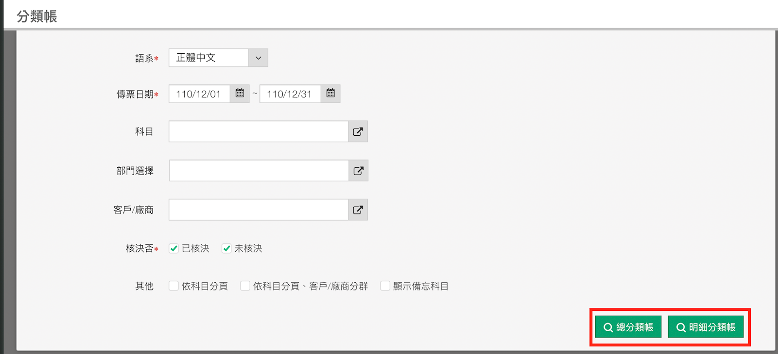Open the calendar picker for end date 110/12/31
The image size is (778, 354).
(330, 94)
